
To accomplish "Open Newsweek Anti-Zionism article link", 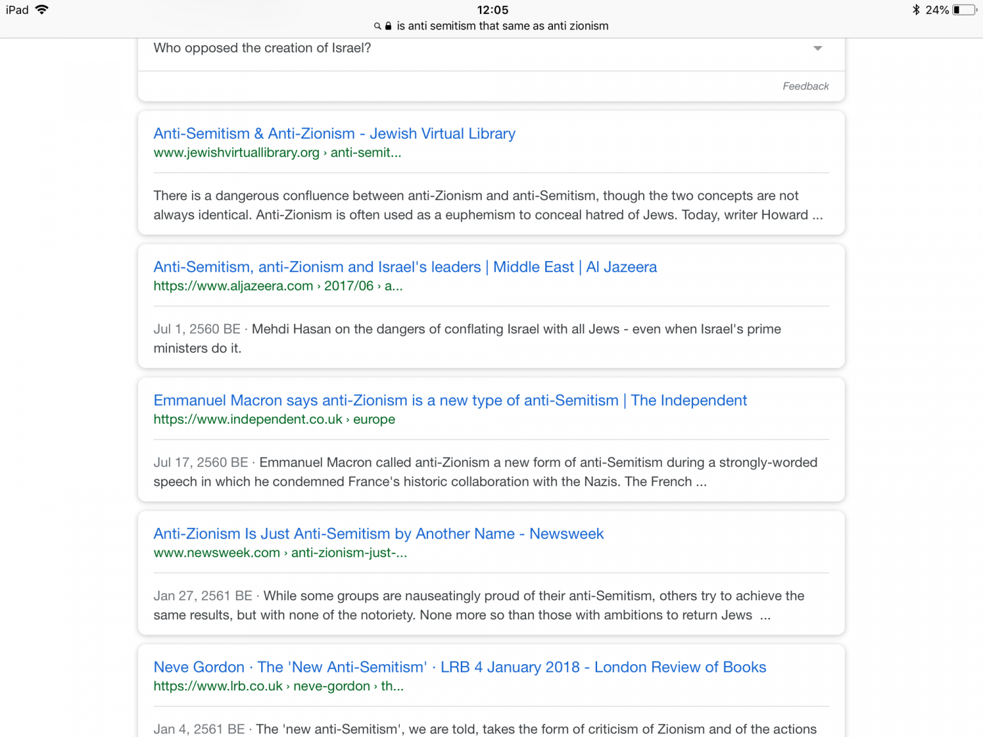I will [378, 534].
